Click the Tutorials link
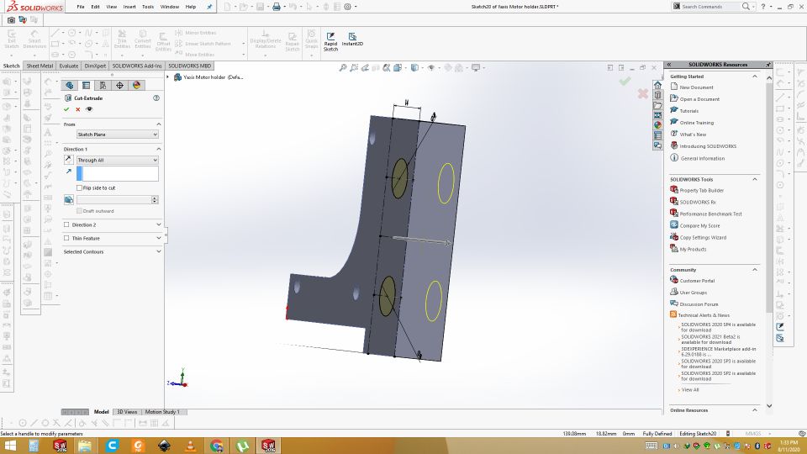 click(689, 111)
